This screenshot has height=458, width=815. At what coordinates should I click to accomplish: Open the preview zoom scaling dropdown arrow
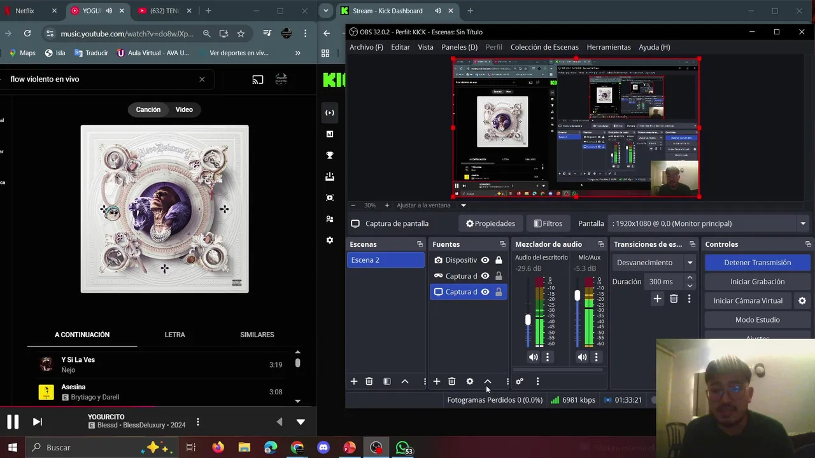(x=464, y=205)
